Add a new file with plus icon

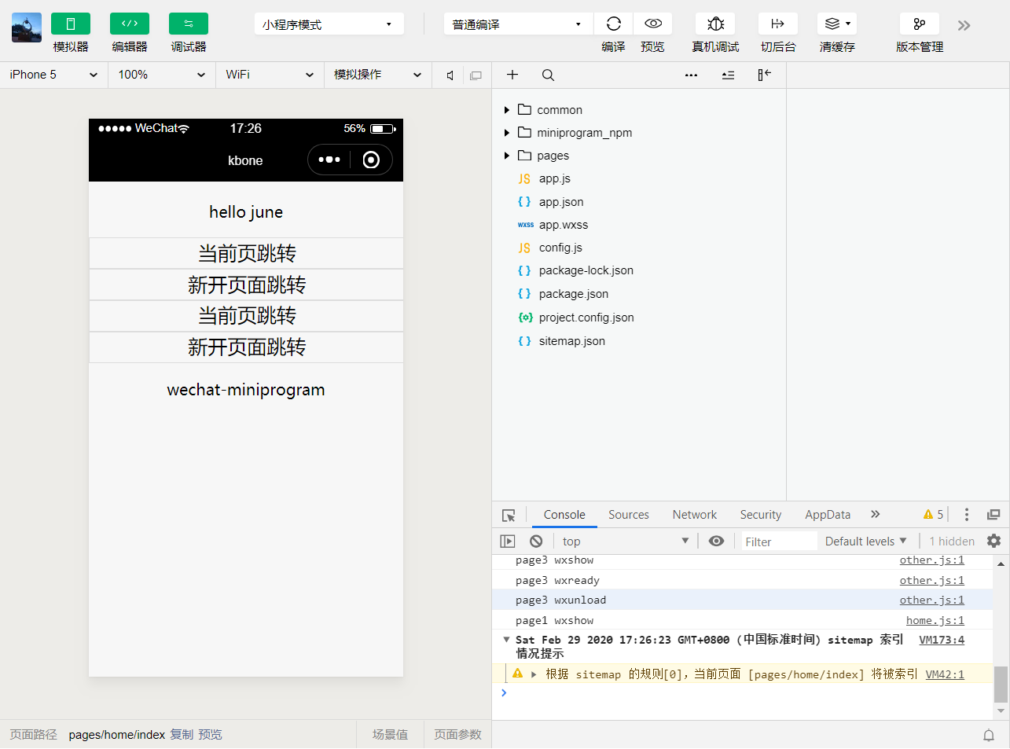pyautogui.click(x=512, y=75)
